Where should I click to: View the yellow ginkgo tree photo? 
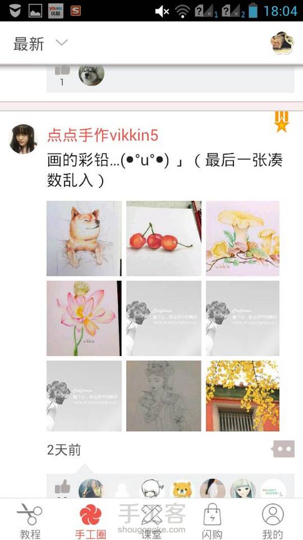point(243,396)
